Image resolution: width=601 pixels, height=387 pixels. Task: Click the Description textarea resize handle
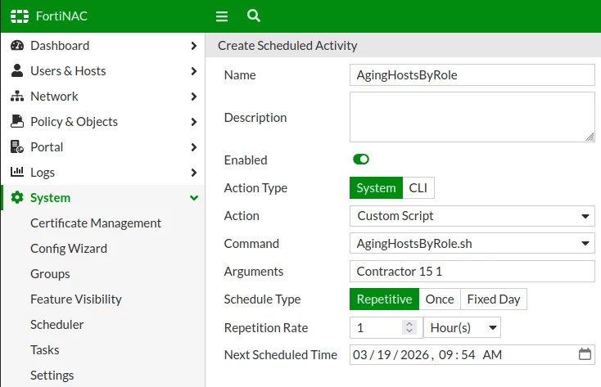[590, 137]
